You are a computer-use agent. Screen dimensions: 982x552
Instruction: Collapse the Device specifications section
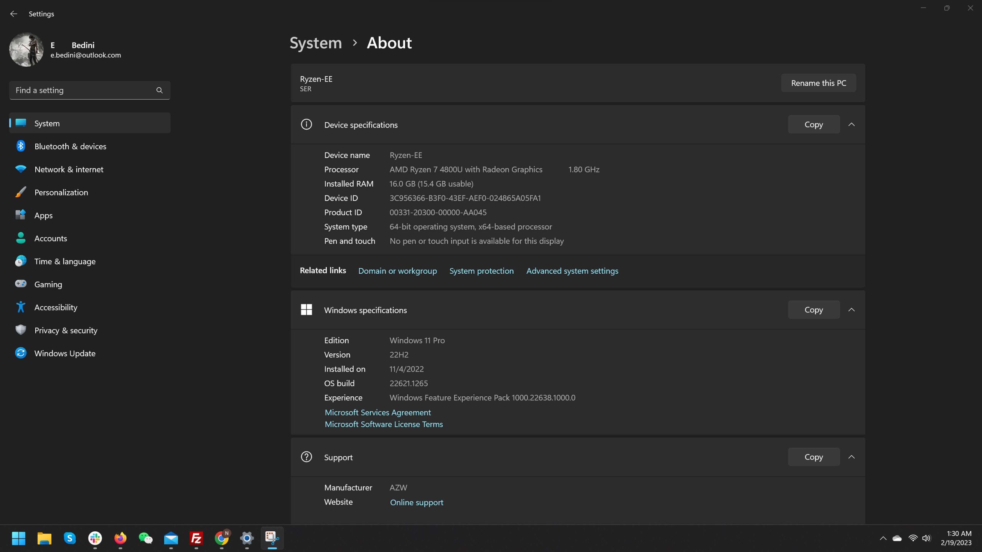tap(851, 124)
